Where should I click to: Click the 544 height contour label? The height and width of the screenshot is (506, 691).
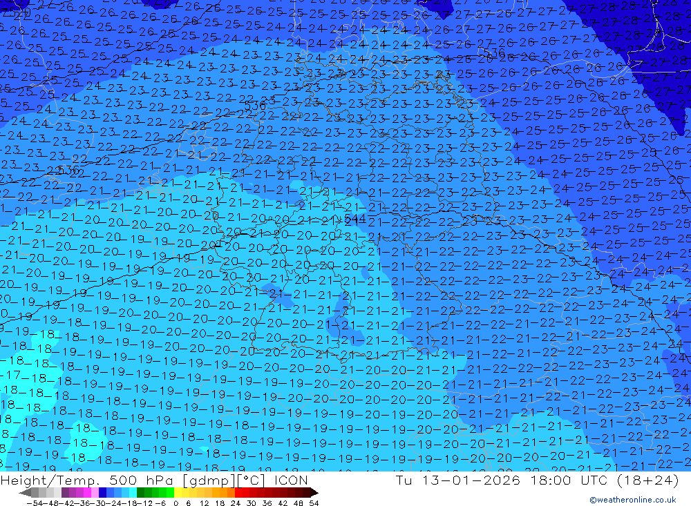point(355,219)
